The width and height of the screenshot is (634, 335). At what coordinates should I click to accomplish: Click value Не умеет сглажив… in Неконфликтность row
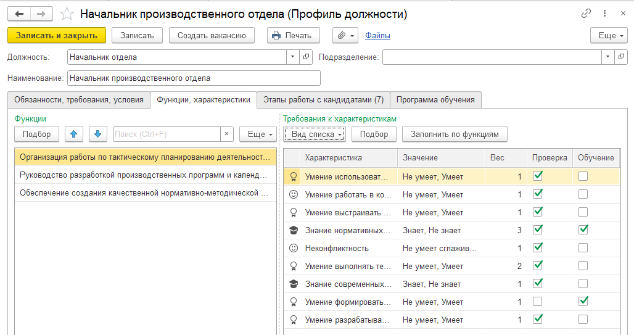pos(440,249)
